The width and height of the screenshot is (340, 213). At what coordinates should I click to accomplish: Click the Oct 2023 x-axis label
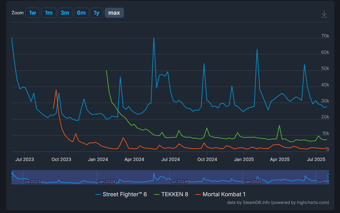tap(61, 160)
